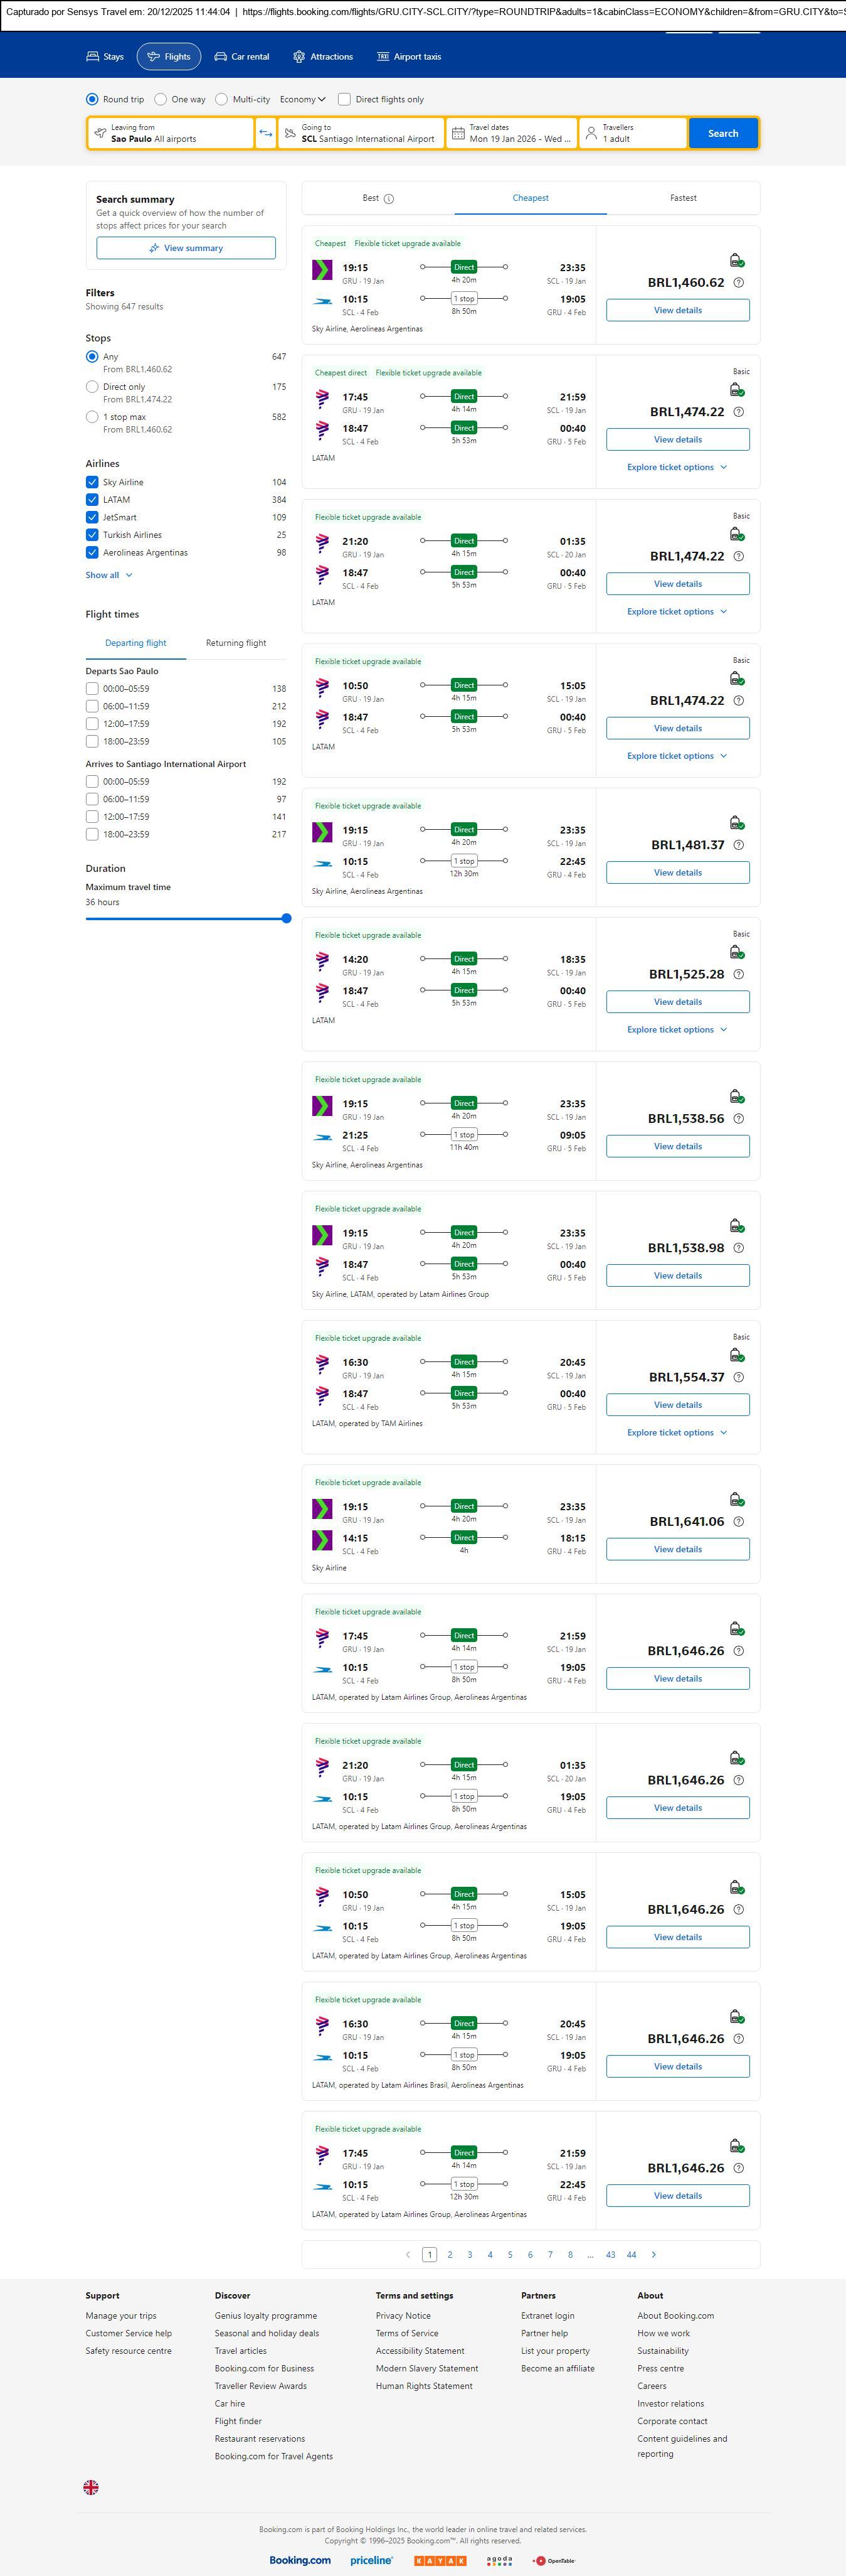Screen dimensions: 846x2576
Task: Click the calendar icon in Travel dates field
Action: tap(457, 133)
